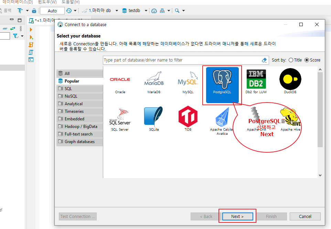Click the search magnifier icon in toolbar

(x=177, y=11)
